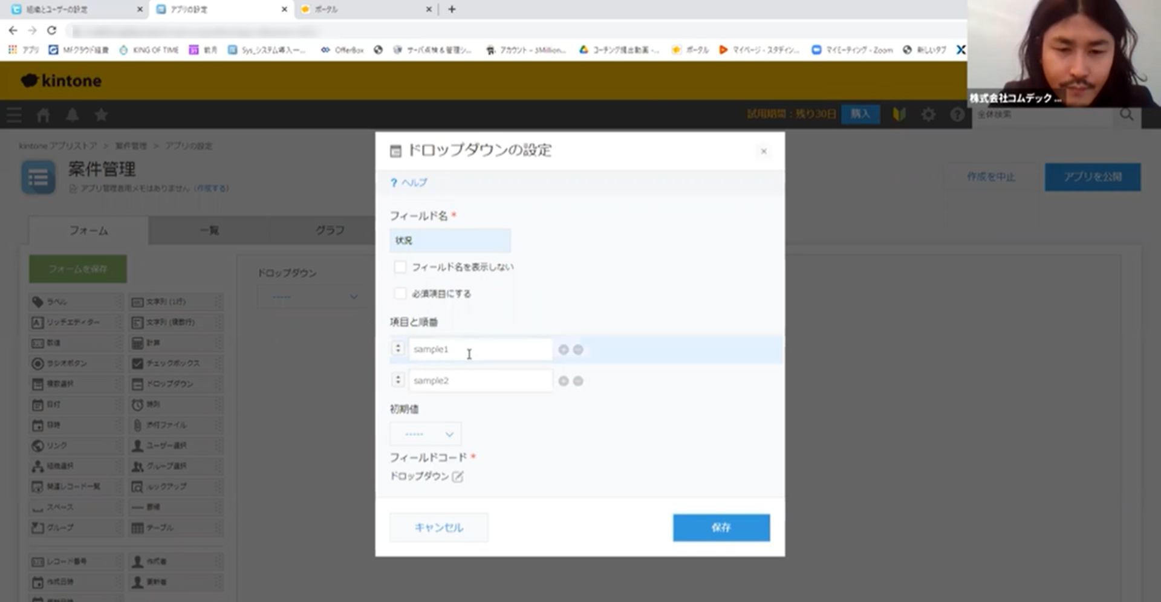
Task: Open the notifications bell icon
Action: pyautogui.click(x=72, y=115)
